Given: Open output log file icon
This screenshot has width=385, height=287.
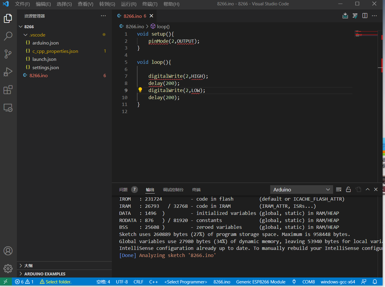Looking at the screenshot, I should (358, 189).
